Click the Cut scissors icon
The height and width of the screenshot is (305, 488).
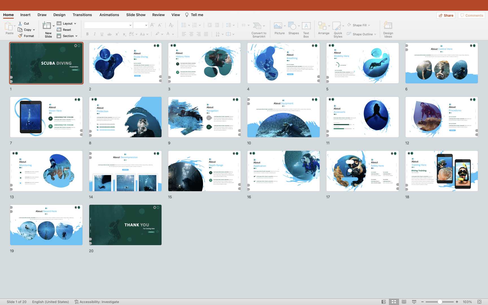point(20,23)
